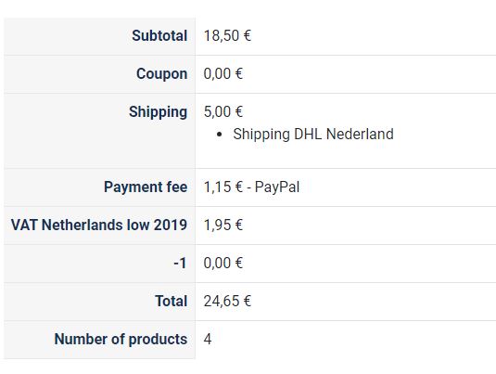This screenshot has width=496, height=374.
Task: Click the Number of products label
Action: point(121,339)
